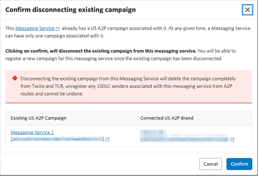Confirm disconnecting the existing campaign
This screenshot has height=176, width=258.
click(239, 164)
